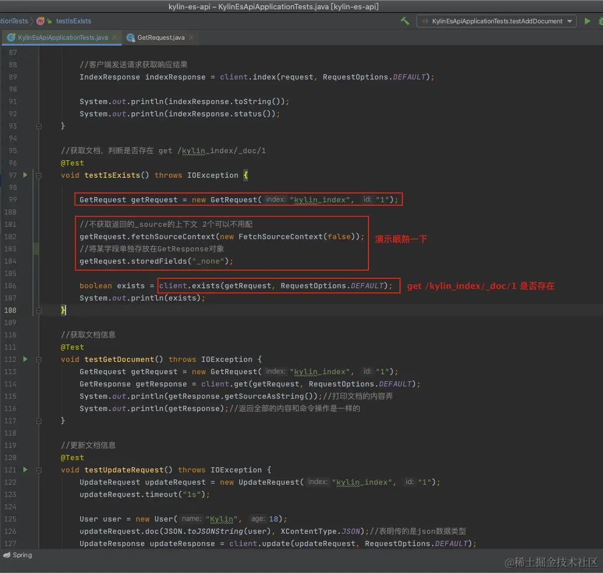Click the @Test annotation above testGetDocument
The height and width of the screenshot is (573, 603).
click(73, 347)
